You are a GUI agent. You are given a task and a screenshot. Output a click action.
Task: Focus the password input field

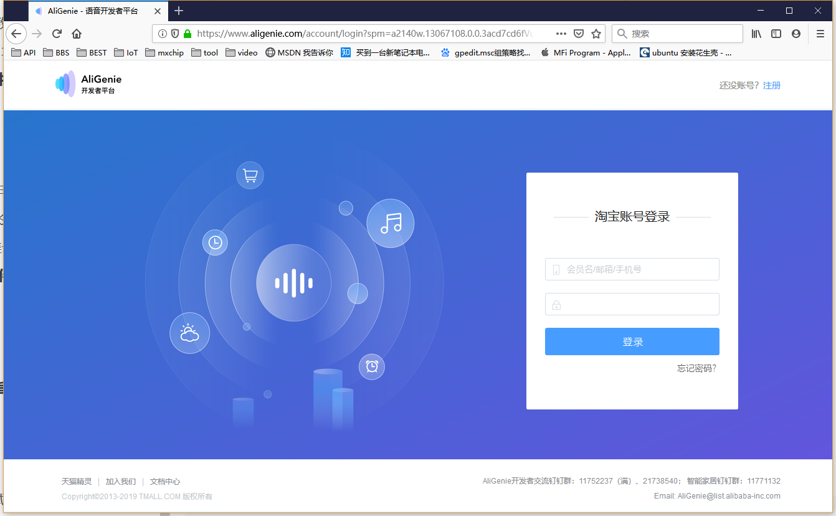(x=632, y=304)
